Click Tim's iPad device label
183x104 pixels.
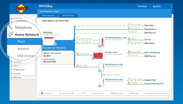[x=149, y=26]
